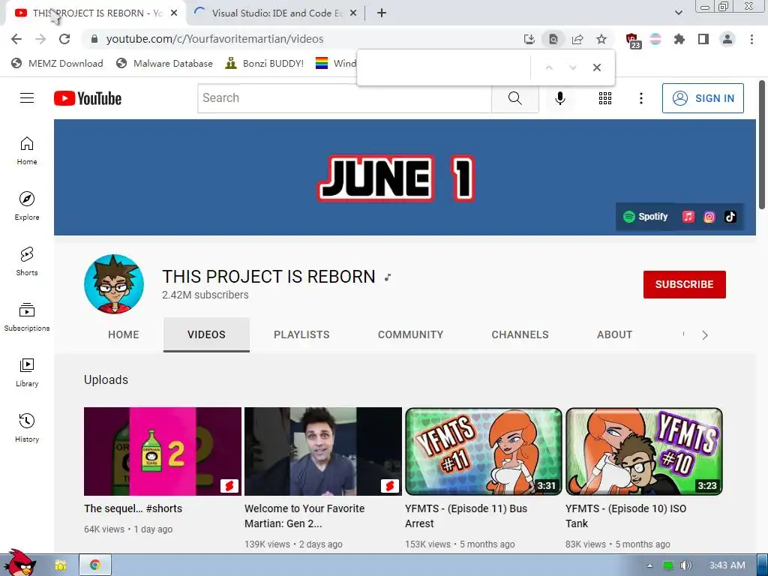Open Subscriptions in YouTube sidebar
The width and height of the screenshot is (768, 576).
tap(27, 317)
